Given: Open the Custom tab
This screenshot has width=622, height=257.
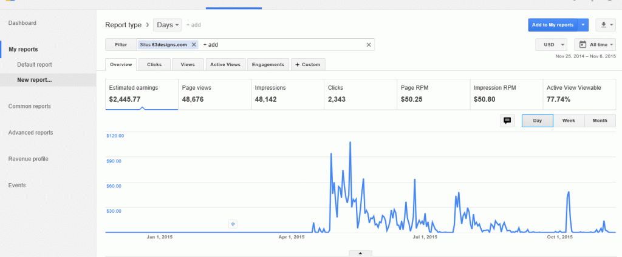Looking at the screenshot, I should point(308,64).
